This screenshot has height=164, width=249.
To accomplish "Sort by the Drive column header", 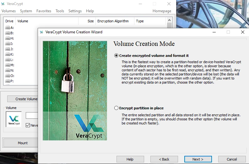I will [x=9, y=21].
